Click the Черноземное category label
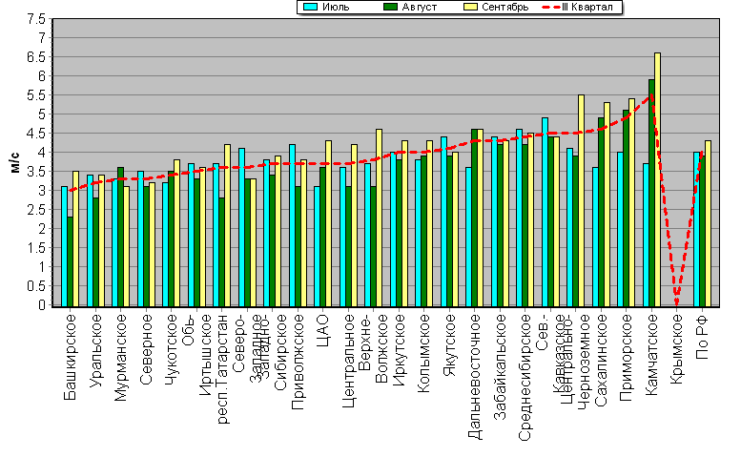The width and height of the screenshot is (741, 457). point(585,361)
